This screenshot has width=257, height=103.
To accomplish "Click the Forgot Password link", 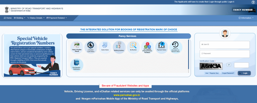I will click(228, 73).
